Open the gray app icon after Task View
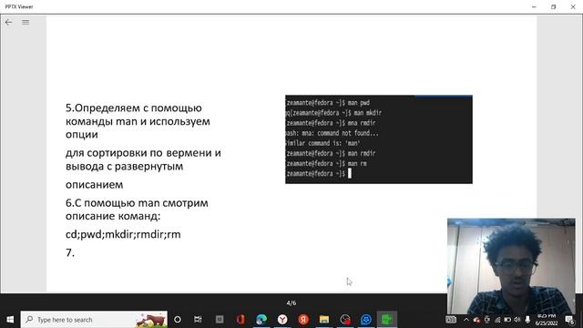Screen dimensions: 583x328 point(220,319)
